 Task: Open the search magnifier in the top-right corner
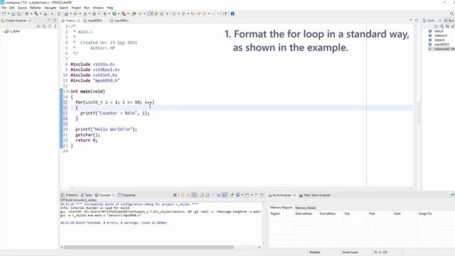coord(452,14)
